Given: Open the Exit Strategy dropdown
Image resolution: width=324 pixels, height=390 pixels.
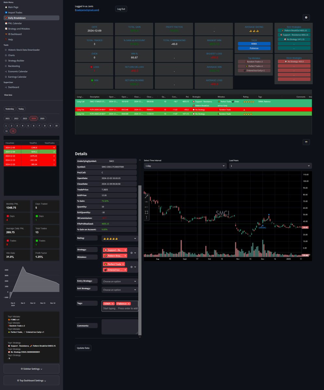Looking at the screenshot, I should click(x=120, y=290).
